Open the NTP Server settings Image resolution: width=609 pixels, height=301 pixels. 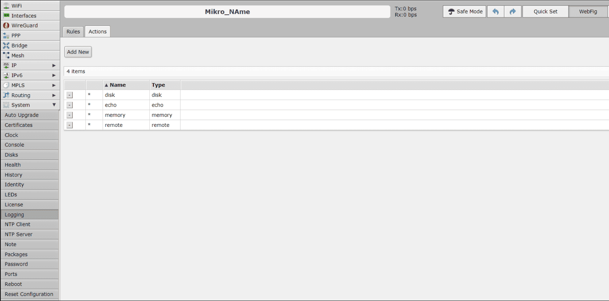[29, 234]
